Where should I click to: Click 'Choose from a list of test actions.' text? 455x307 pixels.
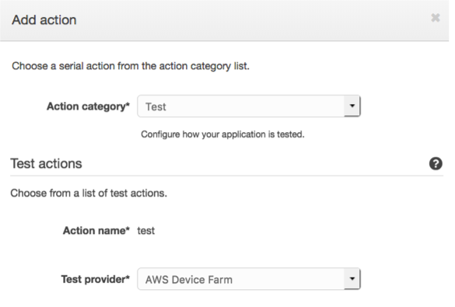pos(89,193)
